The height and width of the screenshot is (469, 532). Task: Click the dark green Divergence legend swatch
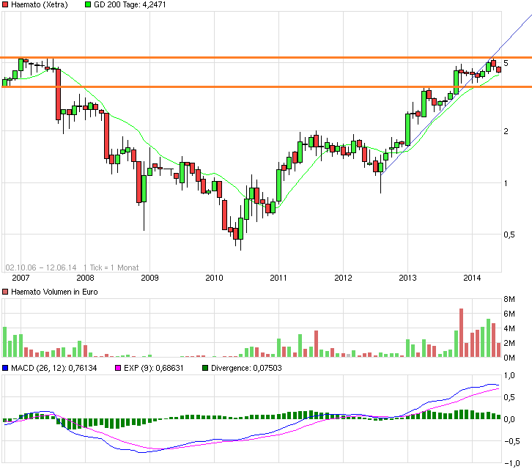click(205, 368)
